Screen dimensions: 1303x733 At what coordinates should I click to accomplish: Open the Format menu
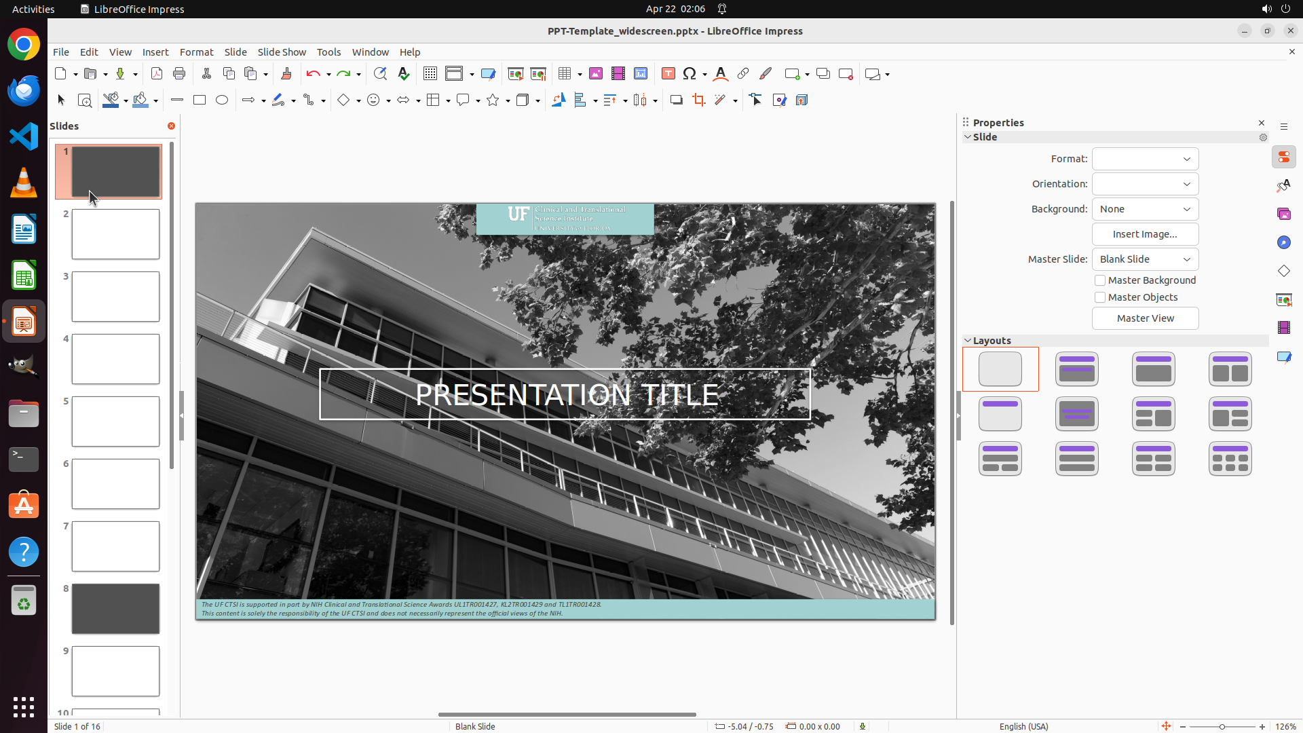point(196,52)
